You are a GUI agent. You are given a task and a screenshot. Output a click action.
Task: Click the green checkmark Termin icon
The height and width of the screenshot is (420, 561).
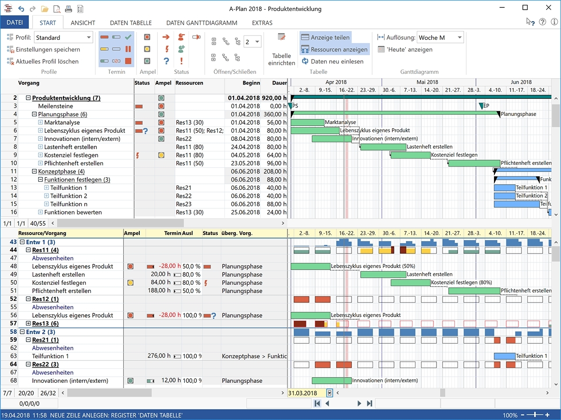(128, 37)
